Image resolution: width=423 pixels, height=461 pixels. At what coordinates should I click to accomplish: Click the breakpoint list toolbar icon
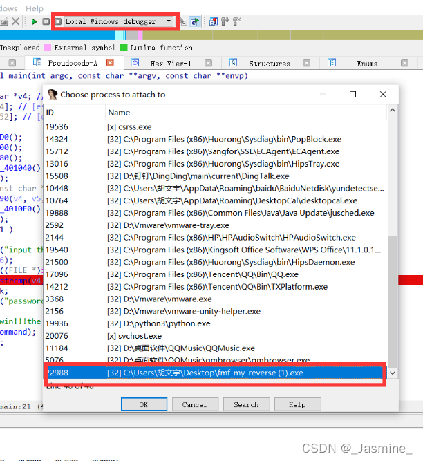coord(214,21)
